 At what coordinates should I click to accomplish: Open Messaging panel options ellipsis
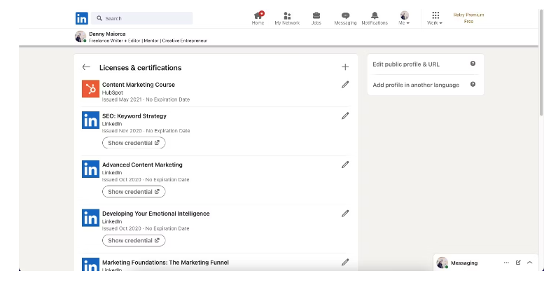tap(506, 263)
